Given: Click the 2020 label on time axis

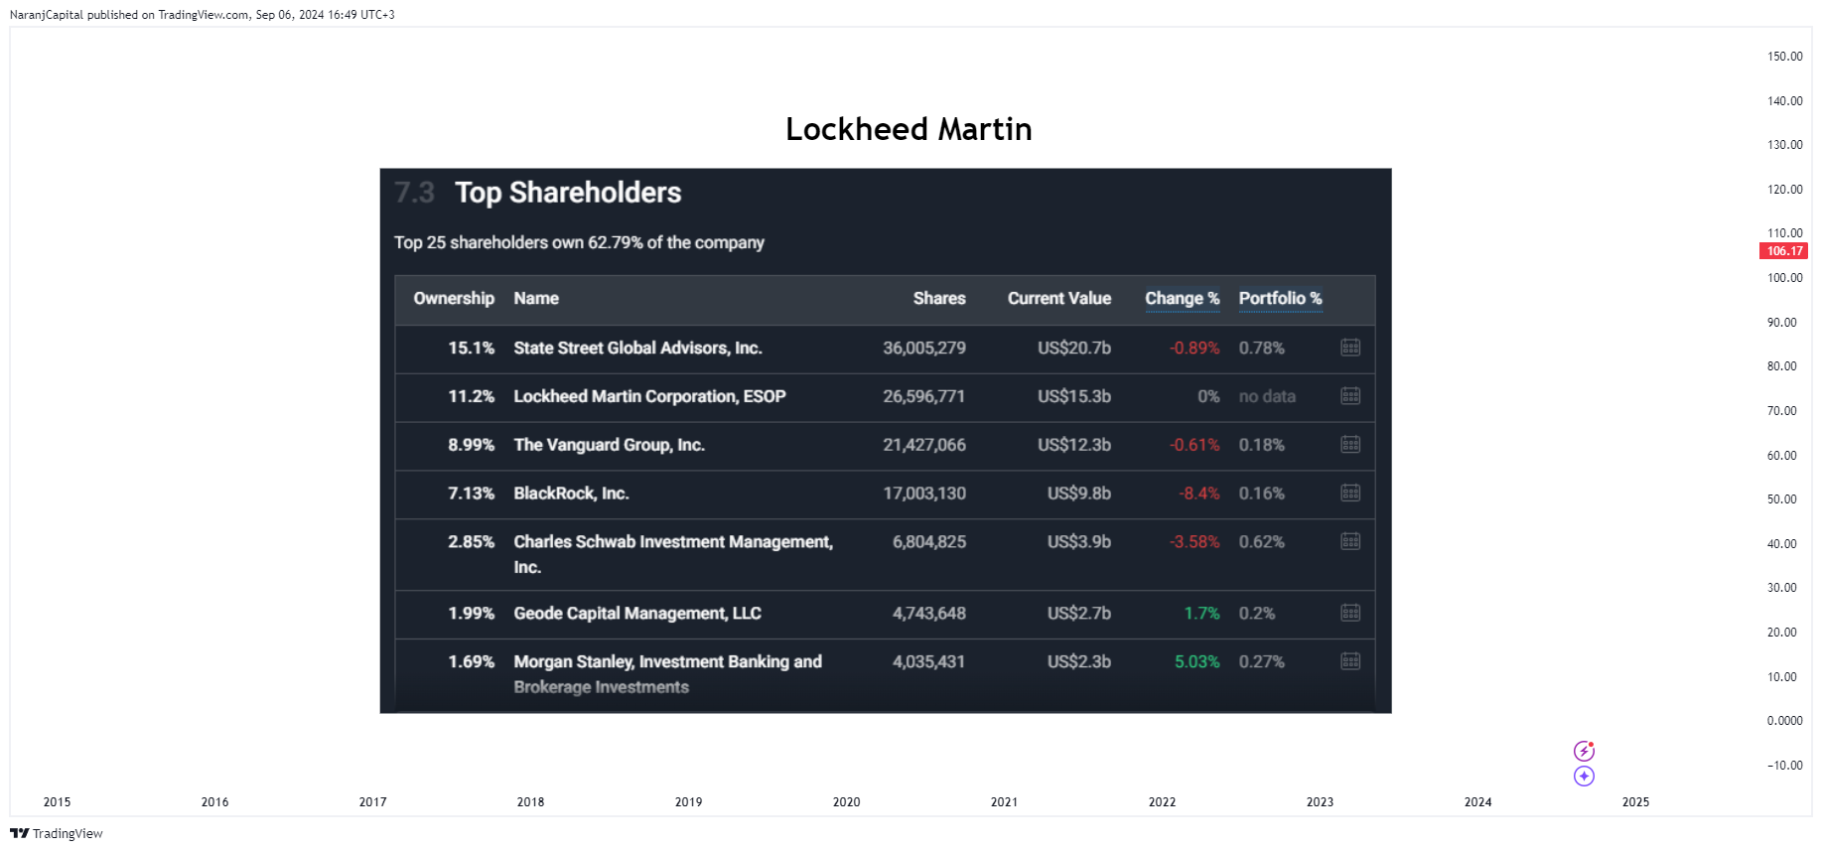Looking at the screenshot, I should click(846, 802).
